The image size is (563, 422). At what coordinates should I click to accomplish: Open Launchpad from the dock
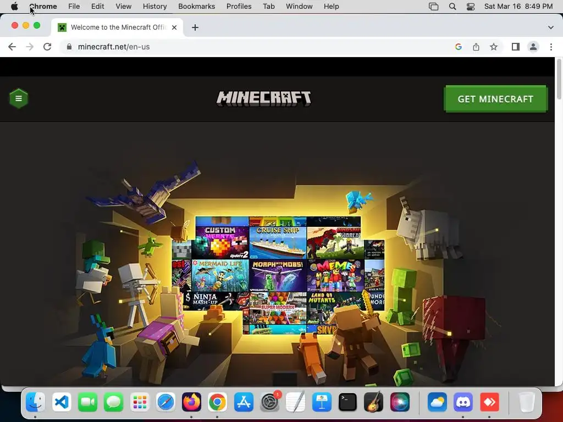pos(140,402)
